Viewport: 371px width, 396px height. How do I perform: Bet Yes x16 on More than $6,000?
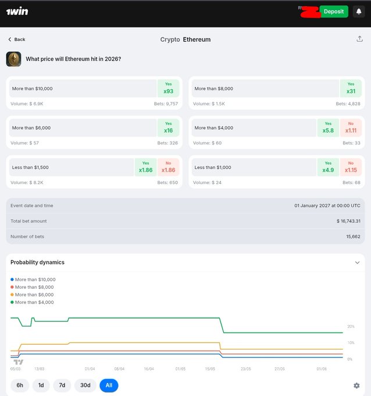click(168, 128)
